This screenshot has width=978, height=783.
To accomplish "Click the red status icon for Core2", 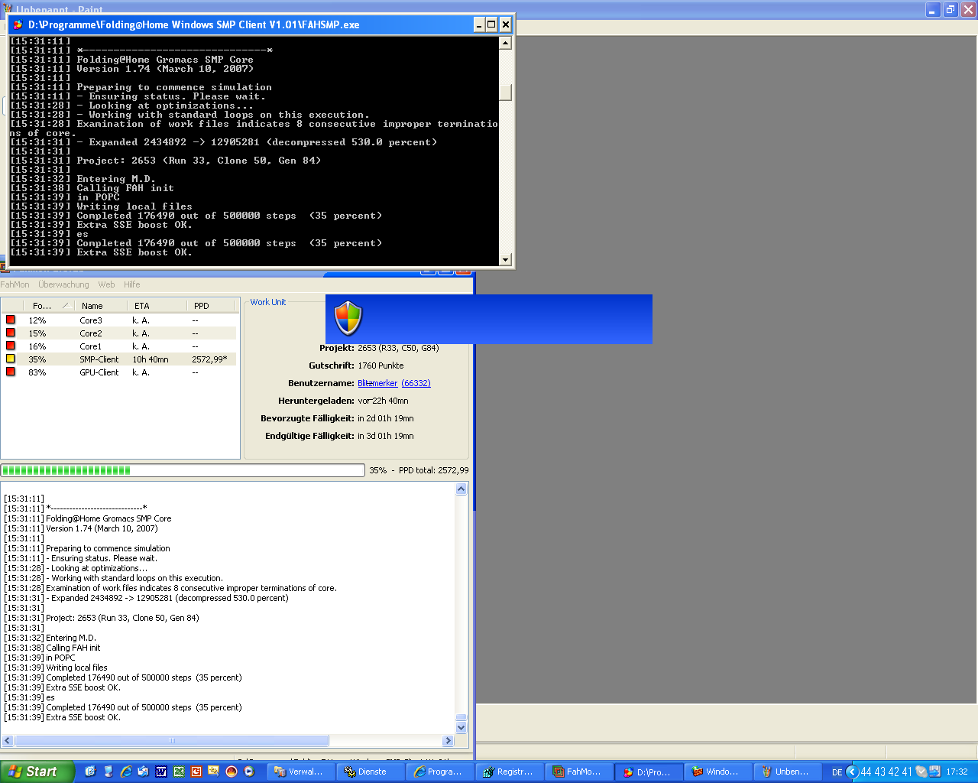I will click(x=11, y=333).
